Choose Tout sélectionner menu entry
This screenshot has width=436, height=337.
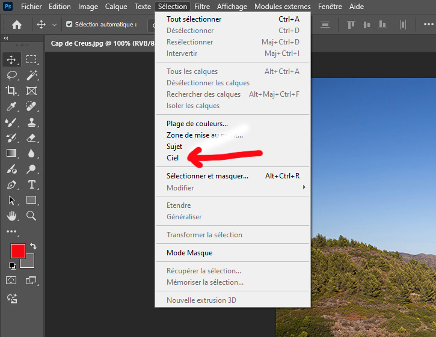coord(233,19)
